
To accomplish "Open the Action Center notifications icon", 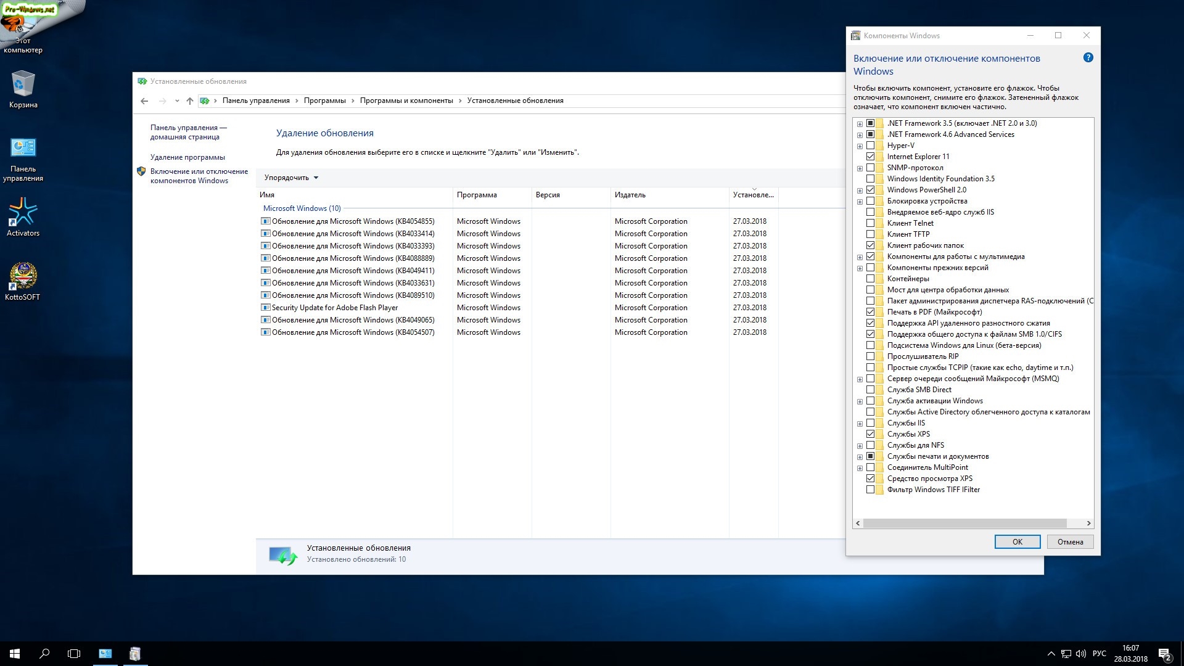I will tap(1164, 654).
